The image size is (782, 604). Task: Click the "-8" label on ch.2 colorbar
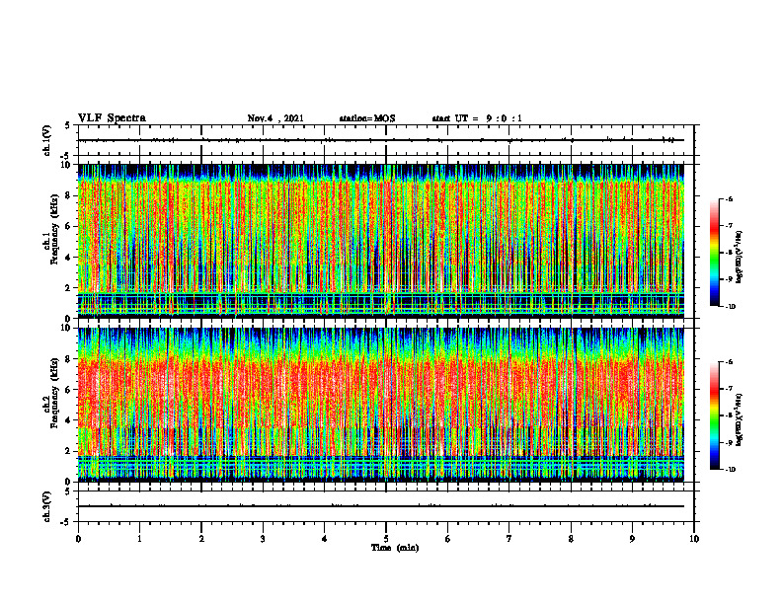click(729, 415)
